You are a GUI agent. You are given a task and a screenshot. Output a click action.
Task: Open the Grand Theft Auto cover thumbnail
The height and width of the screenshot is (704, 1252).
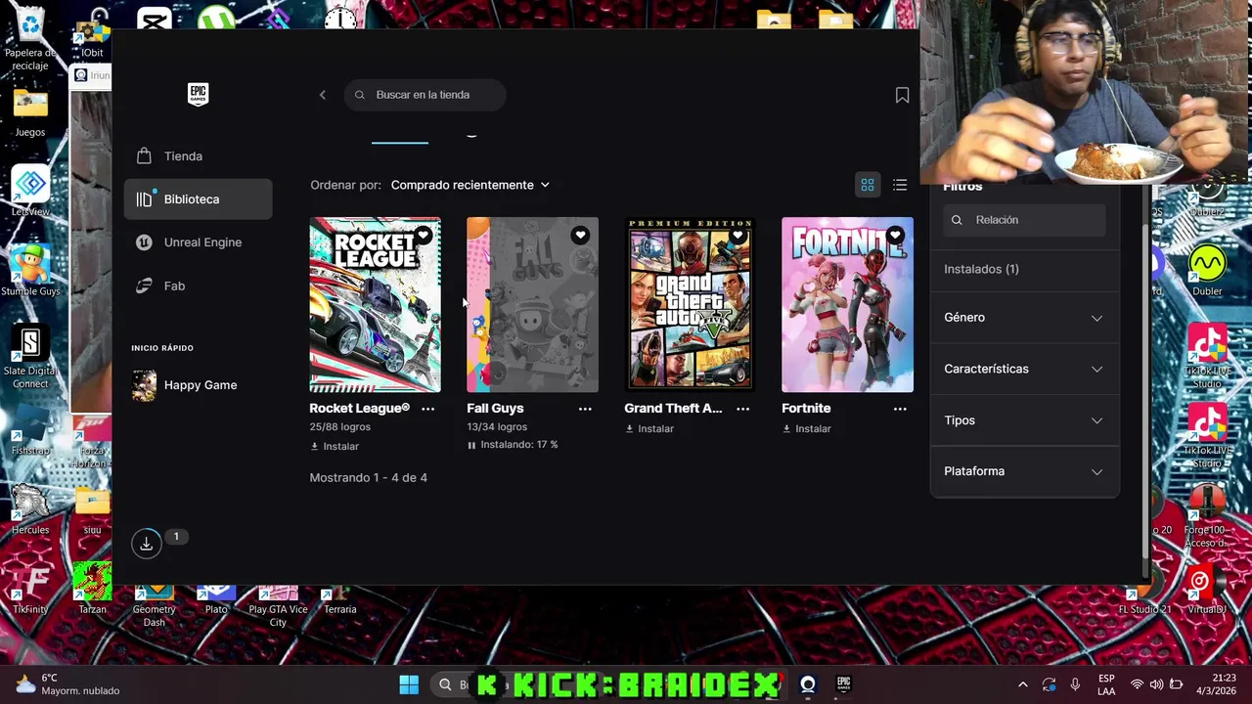(690, 304)
